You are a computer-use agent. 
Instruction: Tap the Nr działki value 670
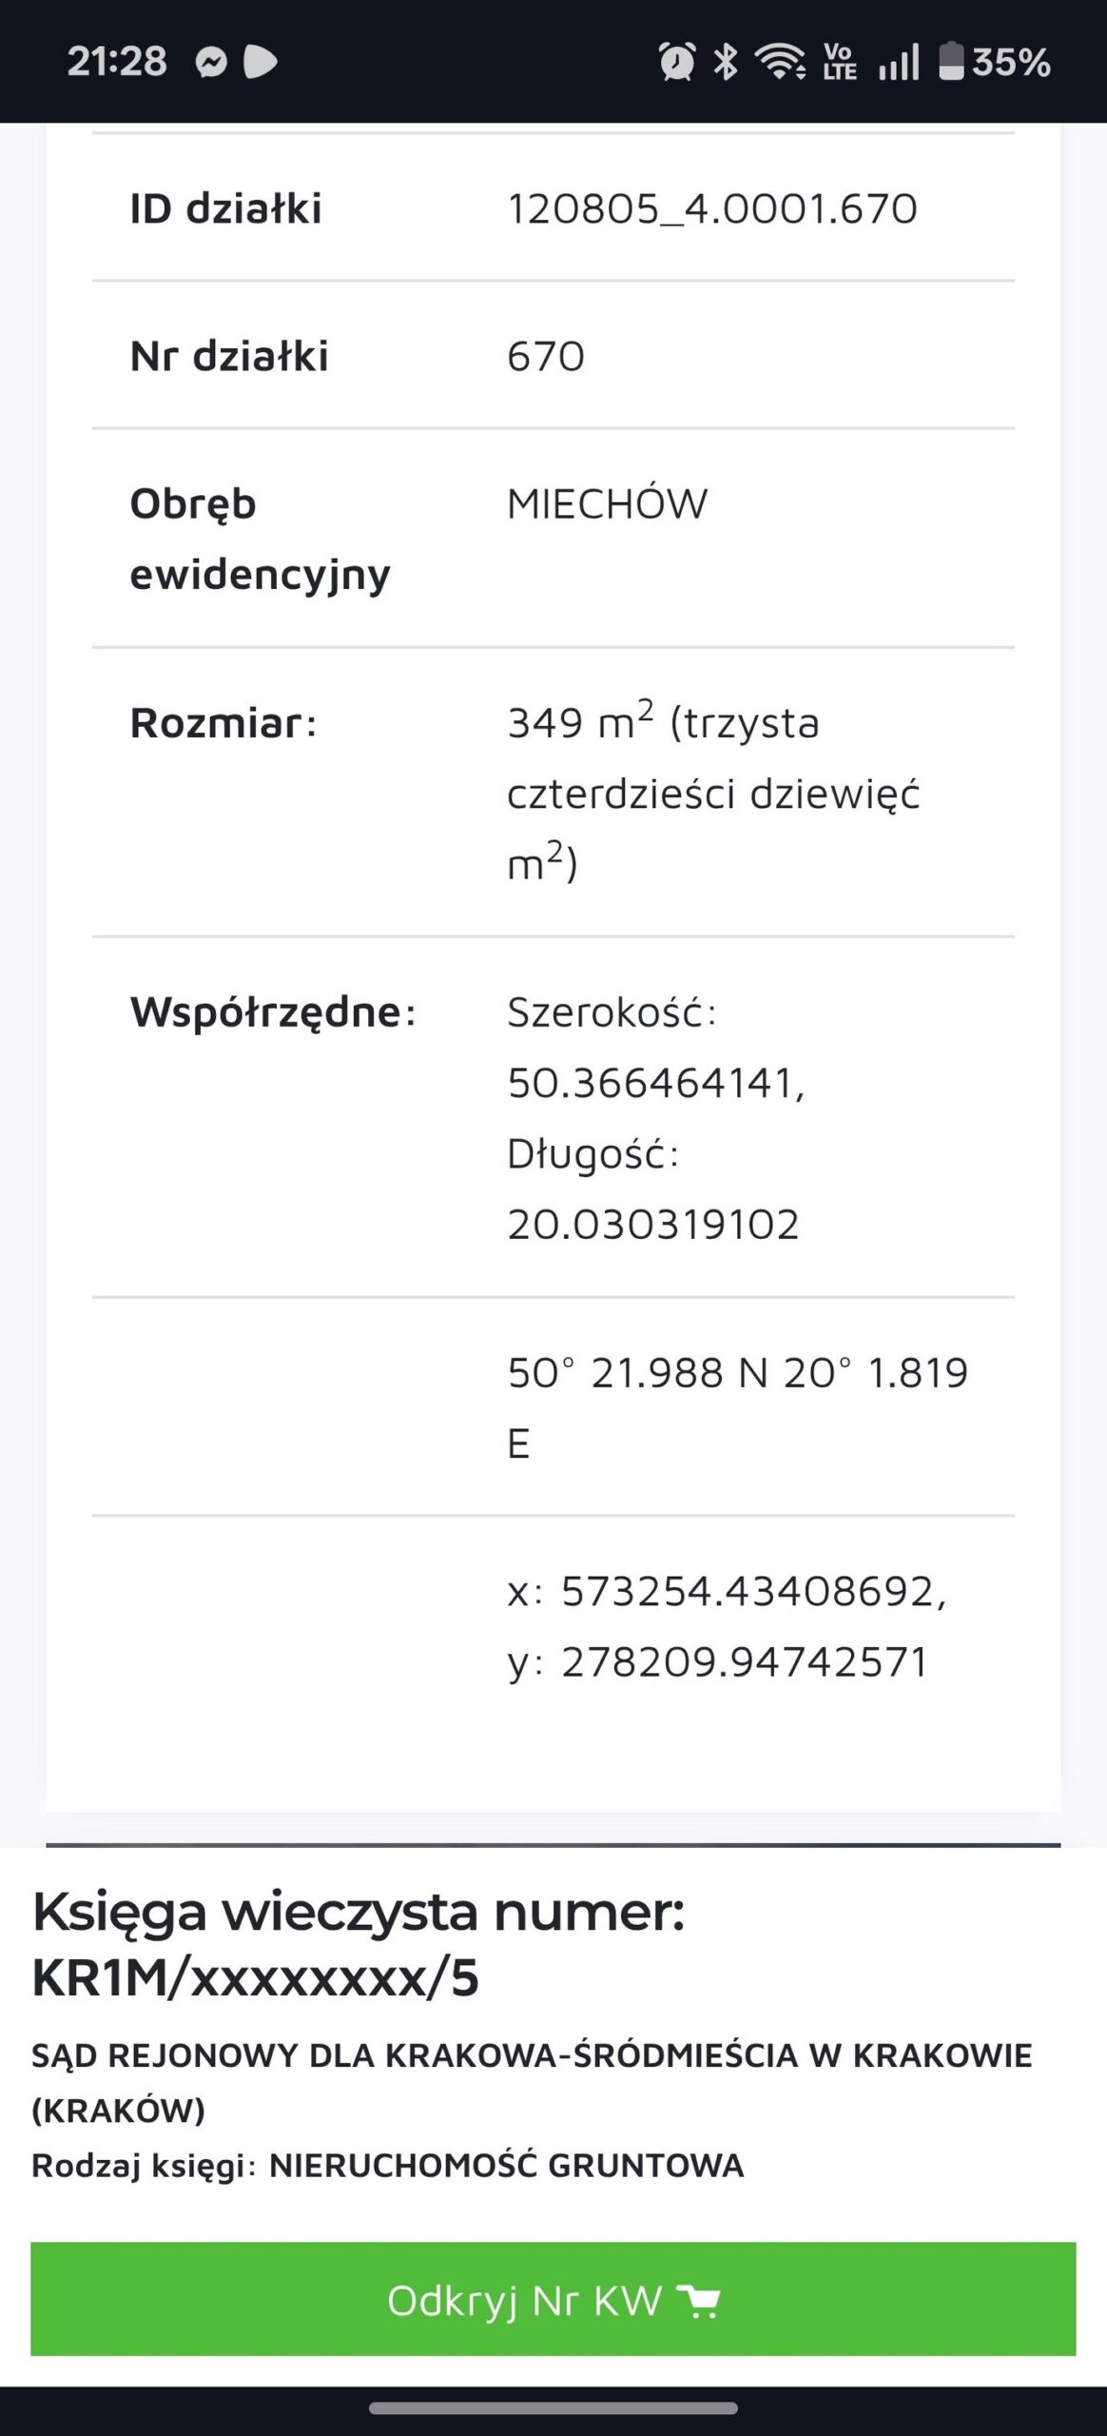tap(546, 357)
